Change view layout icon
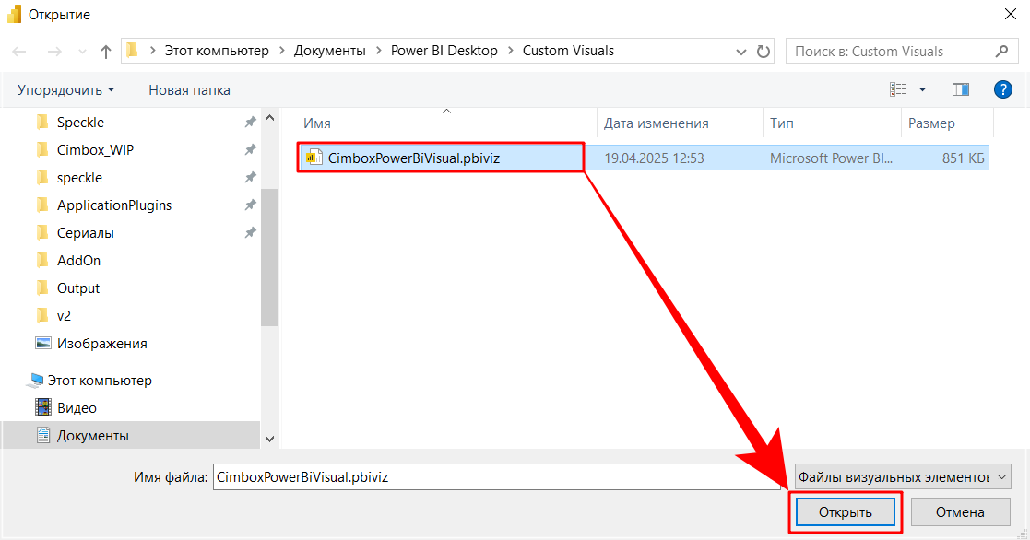Viewport: 1030px width, 540px height. pyautogui.click(x=898, y=89)
